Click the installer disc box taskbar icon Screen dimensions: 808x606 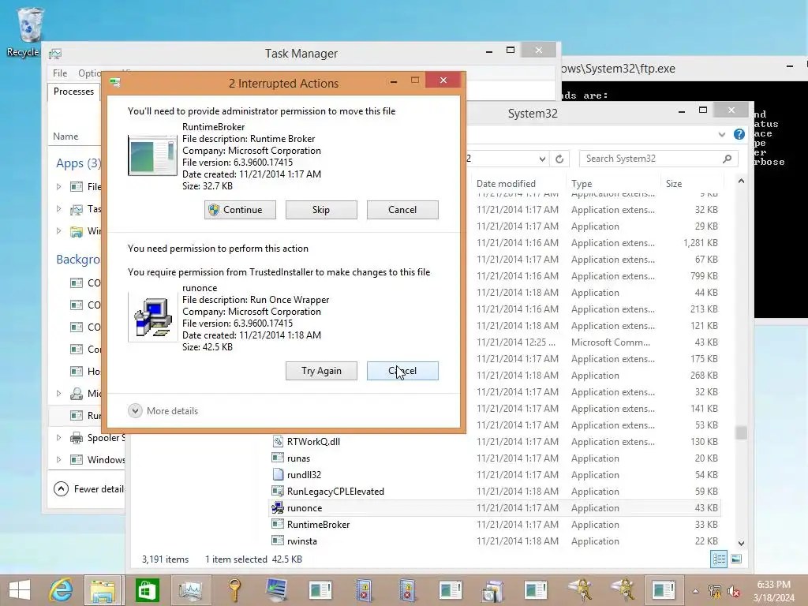click(492, 590)
